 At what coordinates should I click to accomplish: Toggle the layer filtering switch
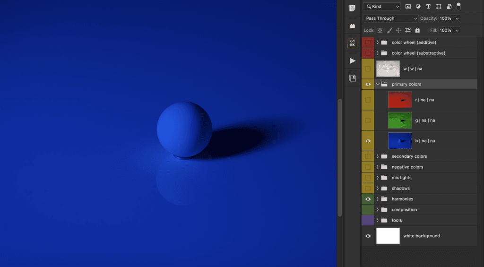[458, 6]
